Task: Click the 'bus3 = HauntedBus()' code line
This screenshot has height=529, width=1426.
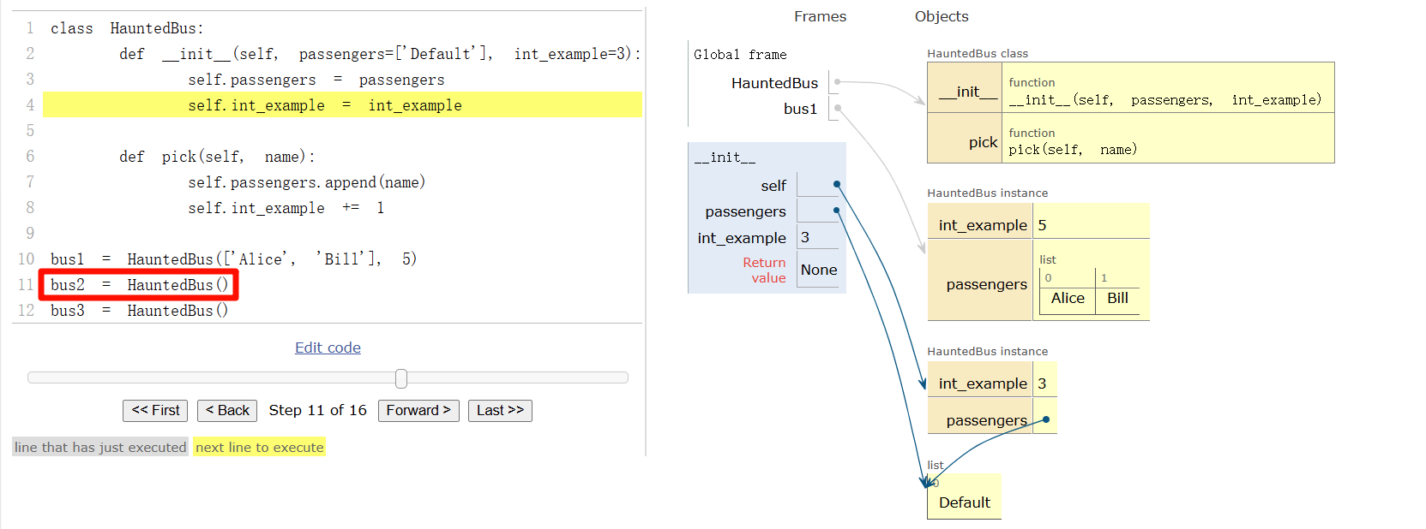Action: pos(140,311)
